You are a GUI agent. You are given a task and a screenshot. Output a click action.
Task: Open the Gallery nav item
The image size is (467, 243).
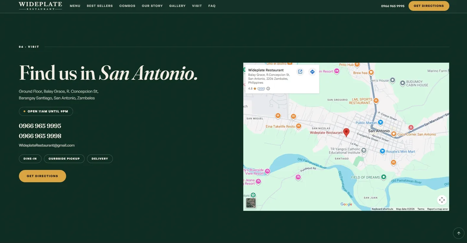[177, 6]
